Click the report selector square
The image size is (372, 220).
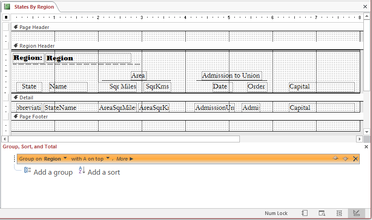click(6, 17)
